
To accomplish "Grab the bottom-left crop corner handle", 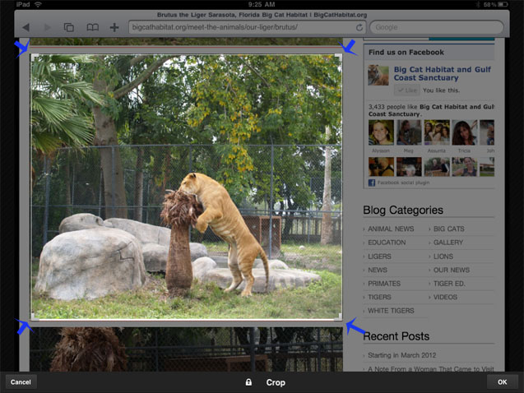I will (x=33, y=316).
